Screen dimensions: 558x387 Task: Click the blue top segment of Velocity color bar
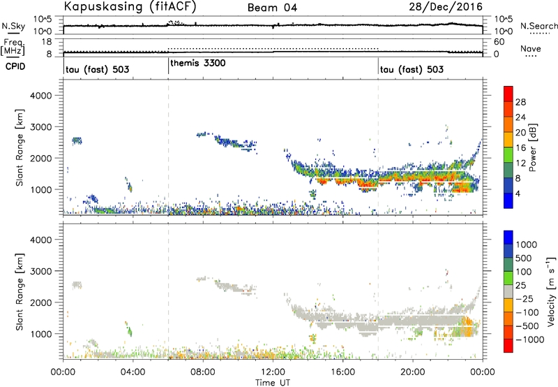508,238
